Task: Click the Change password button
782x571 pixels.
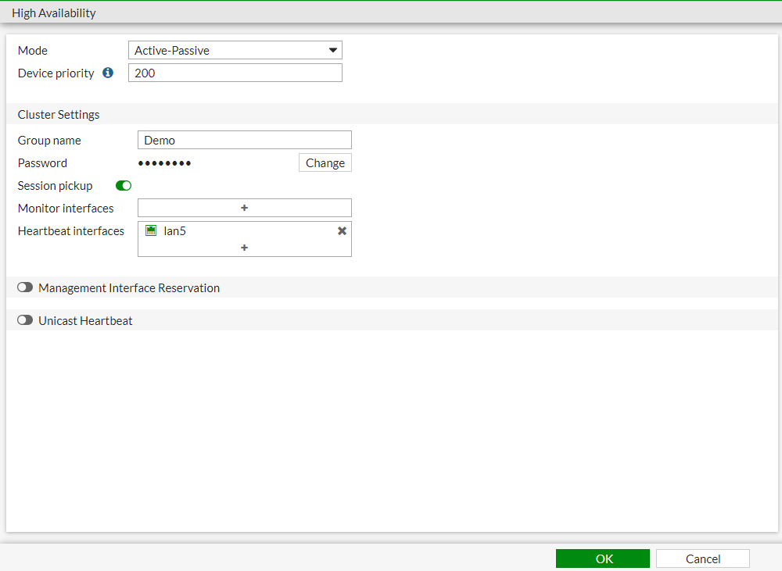Action: (325, 163)
